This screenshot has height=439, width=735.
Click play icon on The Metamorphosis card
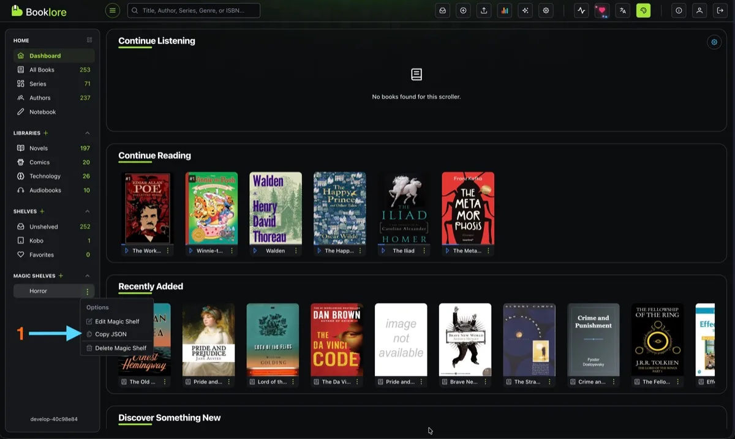pyautogui.click(x=448, y=251)
